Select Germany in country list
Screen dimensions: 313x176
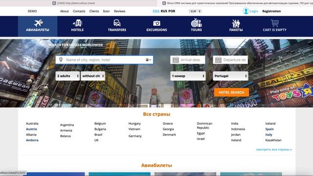click(x=135, y=136)
